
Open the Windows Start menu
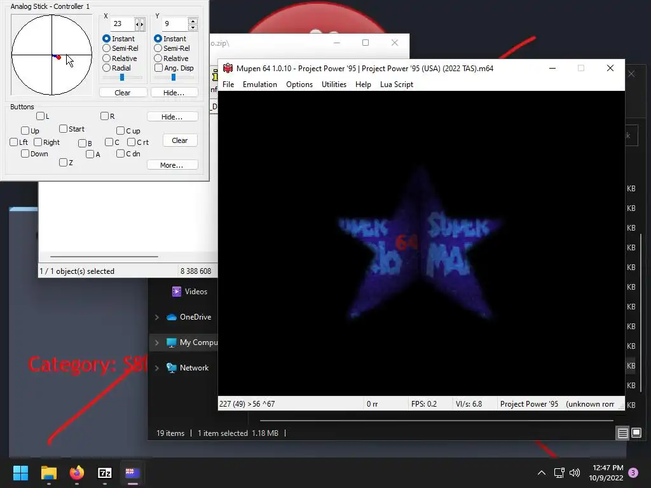(x=20, y=473)
